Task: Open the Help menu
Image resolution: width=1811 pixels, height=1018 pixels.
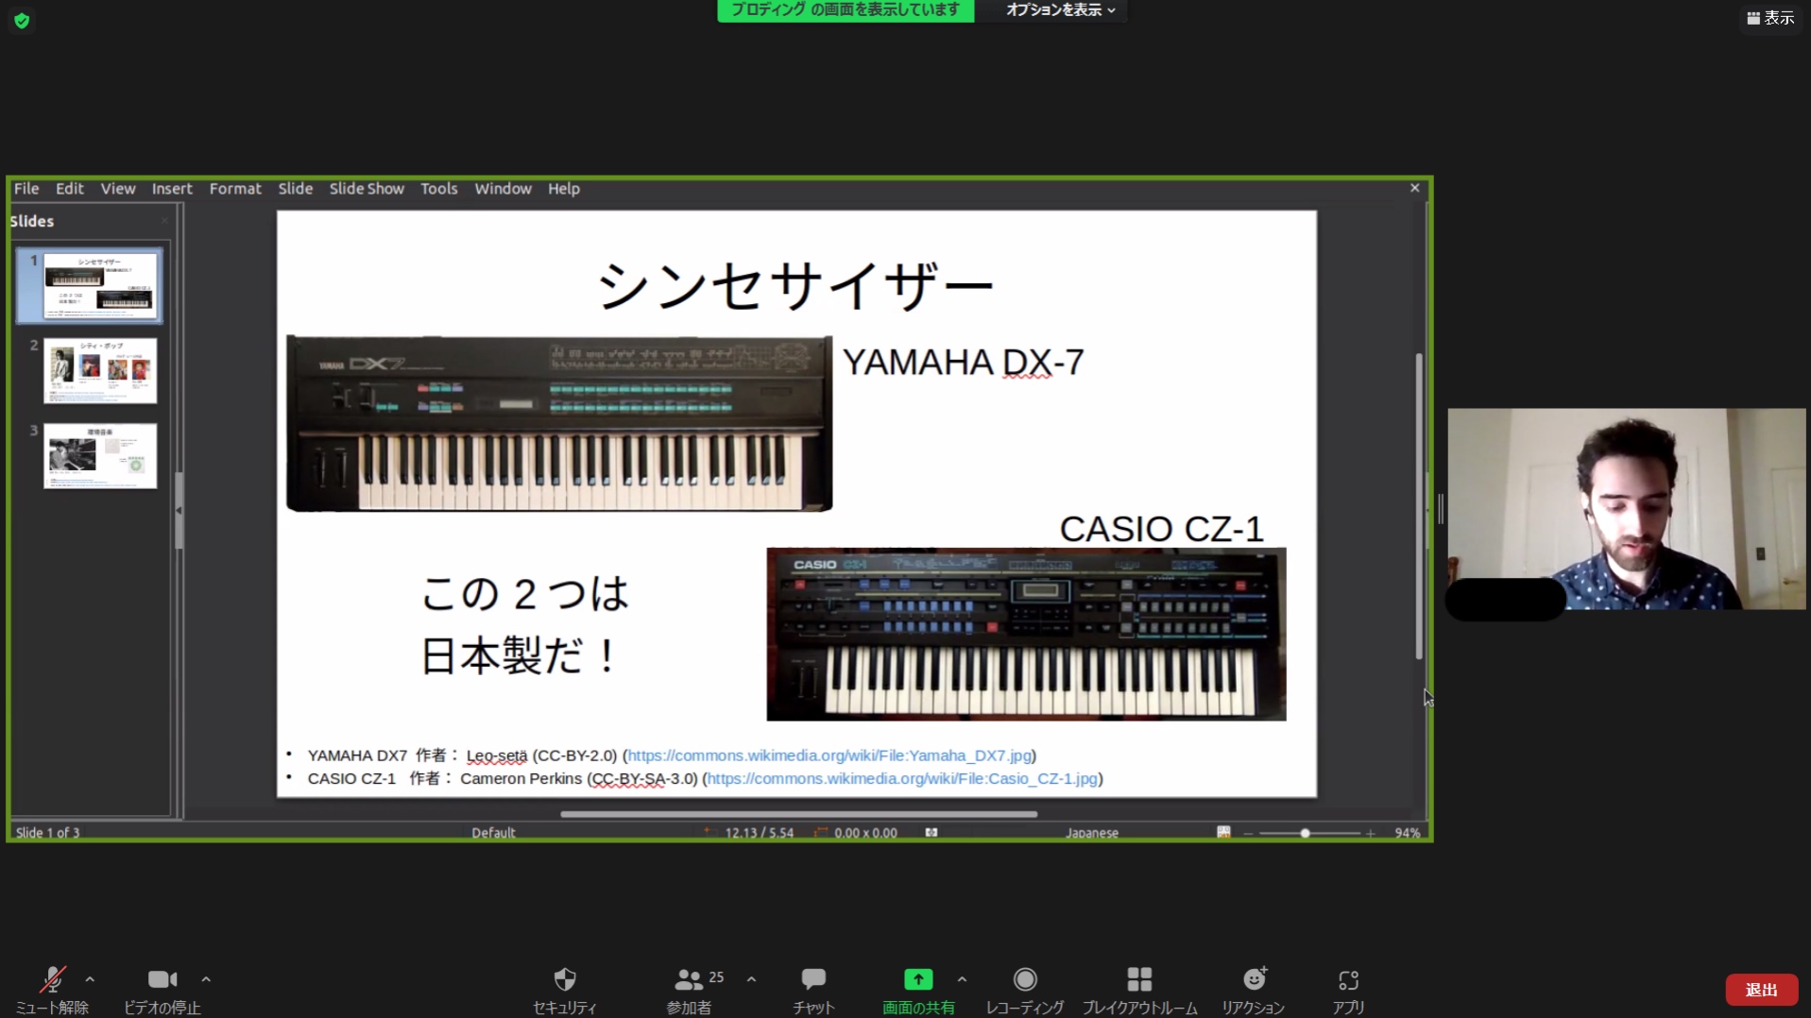Action: [x=564, y=189]
